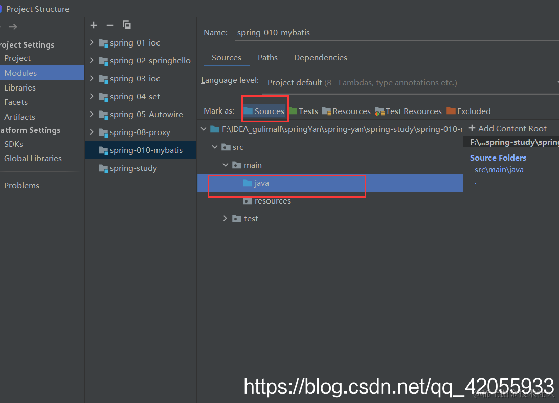Click the src\main\java source folder link
Image resolution: width=559 pixels, height=403 pixels.
pyautogui.click(x=499, y=170)
